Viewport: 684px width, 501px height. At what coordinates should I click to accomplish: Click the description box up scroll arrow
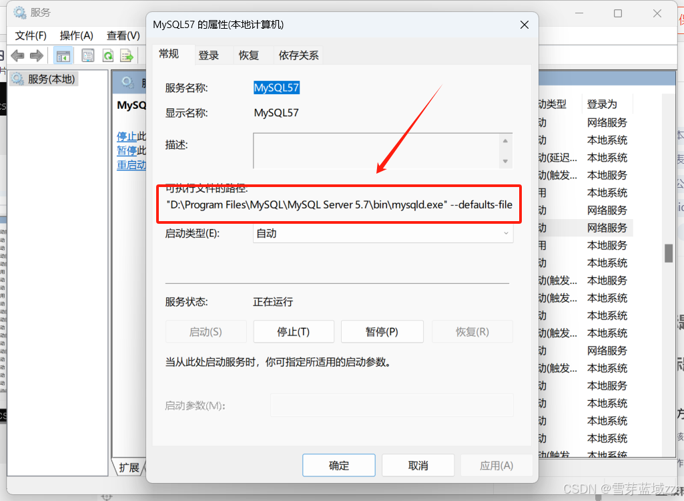505,141
